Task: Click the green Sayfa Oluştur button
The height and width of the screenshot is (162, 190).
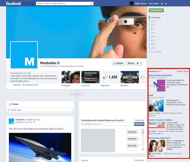Action: pyautogui.click(x=156, y=10)
